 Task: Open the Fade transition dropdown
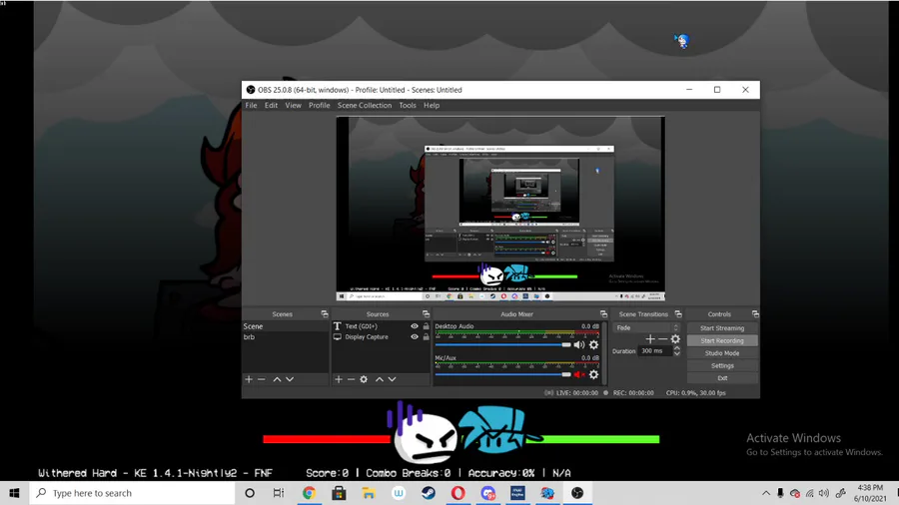coord(646,327)
